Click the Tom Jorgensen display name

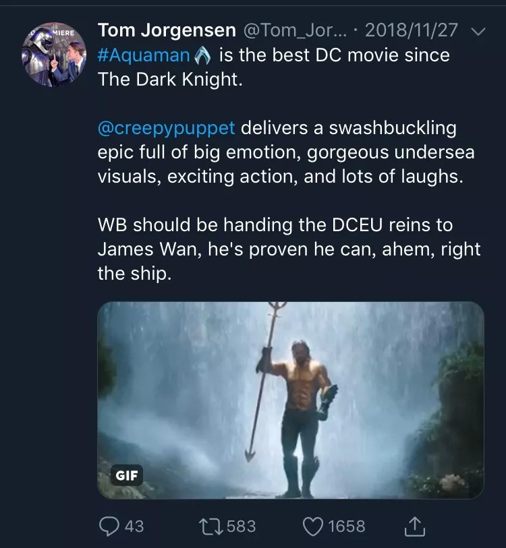coord(167,30)
